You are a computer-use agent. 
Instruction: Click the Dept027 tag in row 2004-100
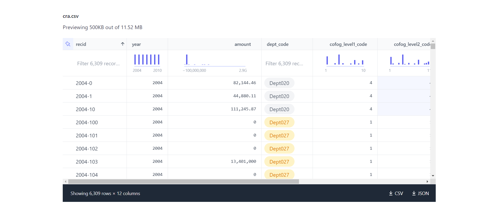(x=279, y=122)
